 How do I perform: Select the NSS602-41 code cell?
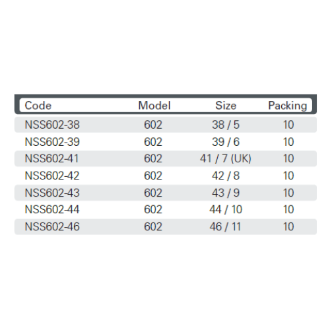(51, 158)
